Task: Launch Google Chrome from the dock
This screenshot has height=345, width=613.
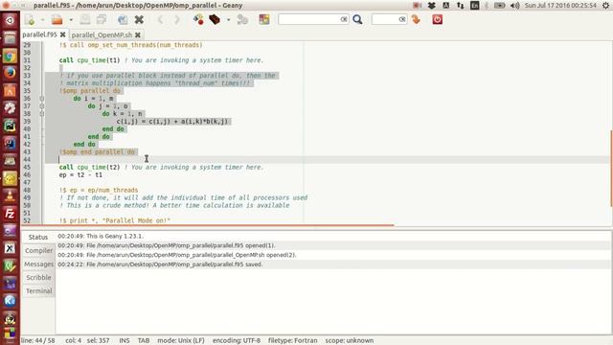Action: (x=10, y=56)
